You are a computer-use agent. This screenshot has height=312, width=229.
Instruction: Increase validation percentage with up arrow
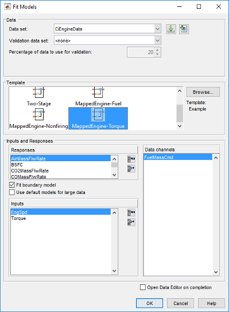point(157,50)
